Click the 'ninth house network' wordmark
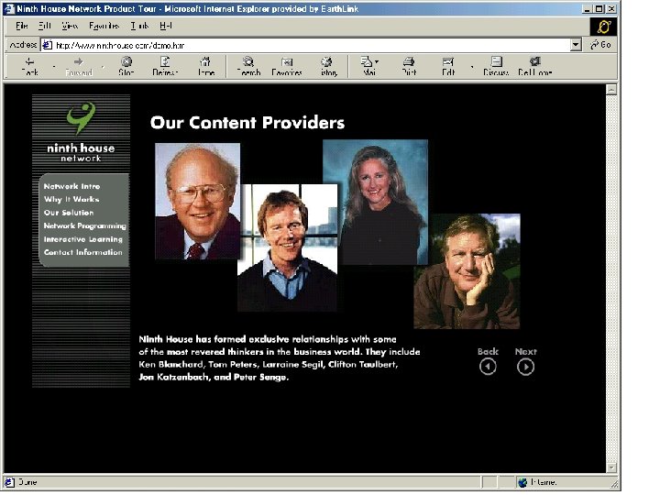The image size is (660, 495). tap(81, 152)
